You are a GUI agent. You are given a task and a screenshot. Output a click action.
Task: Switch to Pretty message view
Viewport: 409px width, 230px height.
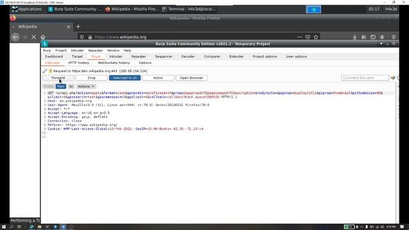[49, 86]
